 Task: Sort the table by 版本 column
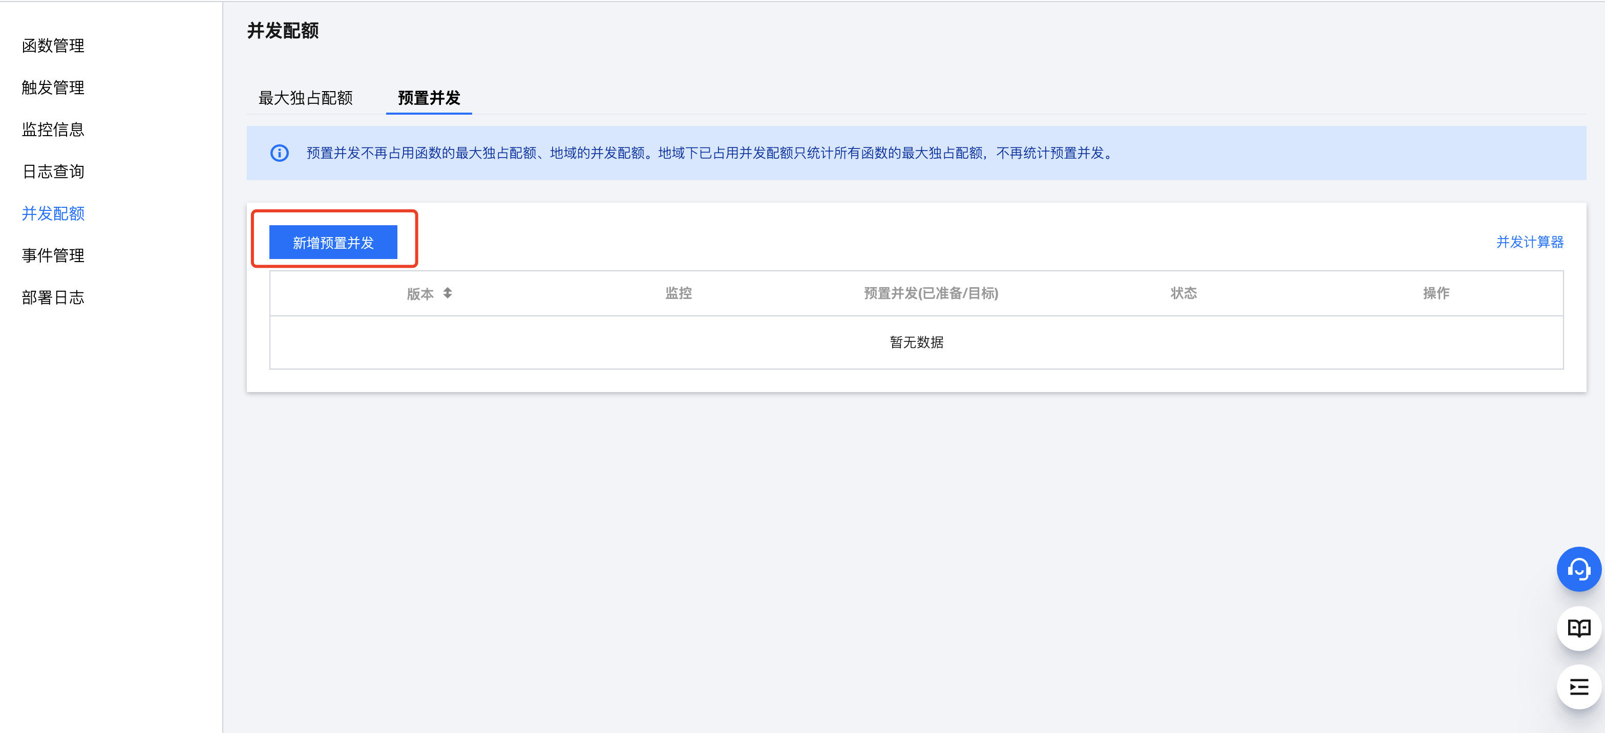[x=448, y=293]
